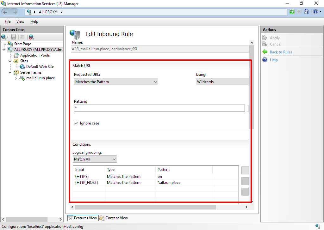
Task: Click the rule Name field
Action: click(160, 49)
